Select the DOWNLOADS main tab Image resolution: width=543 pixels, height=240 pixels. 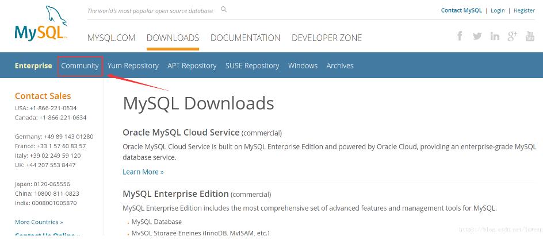(173, 38)
